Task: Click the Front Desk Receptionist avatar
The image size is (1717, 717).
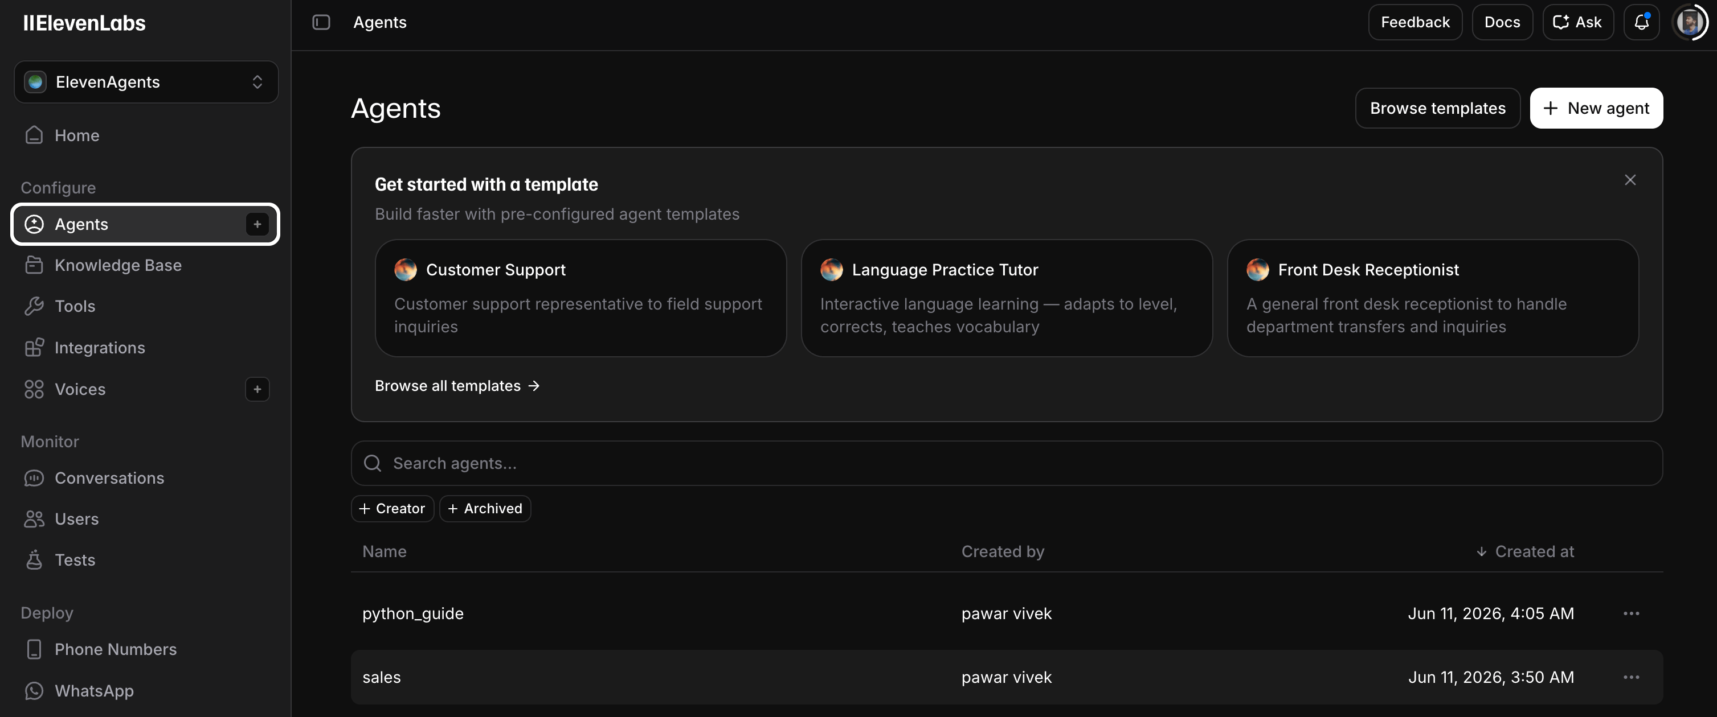Action: [x=1258, y=270]
